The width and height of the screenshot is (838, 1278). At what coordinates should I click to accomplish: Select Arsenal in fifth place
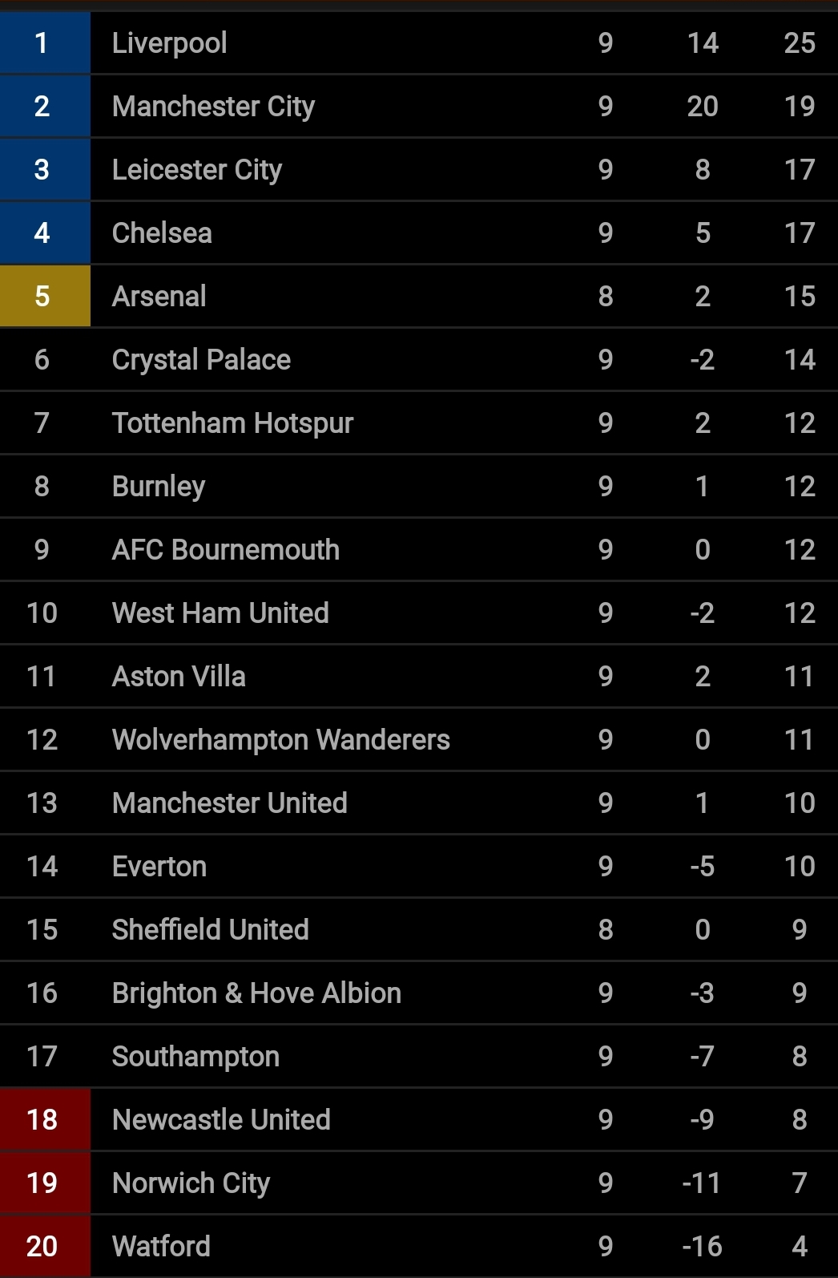click(x=159, y=296)
